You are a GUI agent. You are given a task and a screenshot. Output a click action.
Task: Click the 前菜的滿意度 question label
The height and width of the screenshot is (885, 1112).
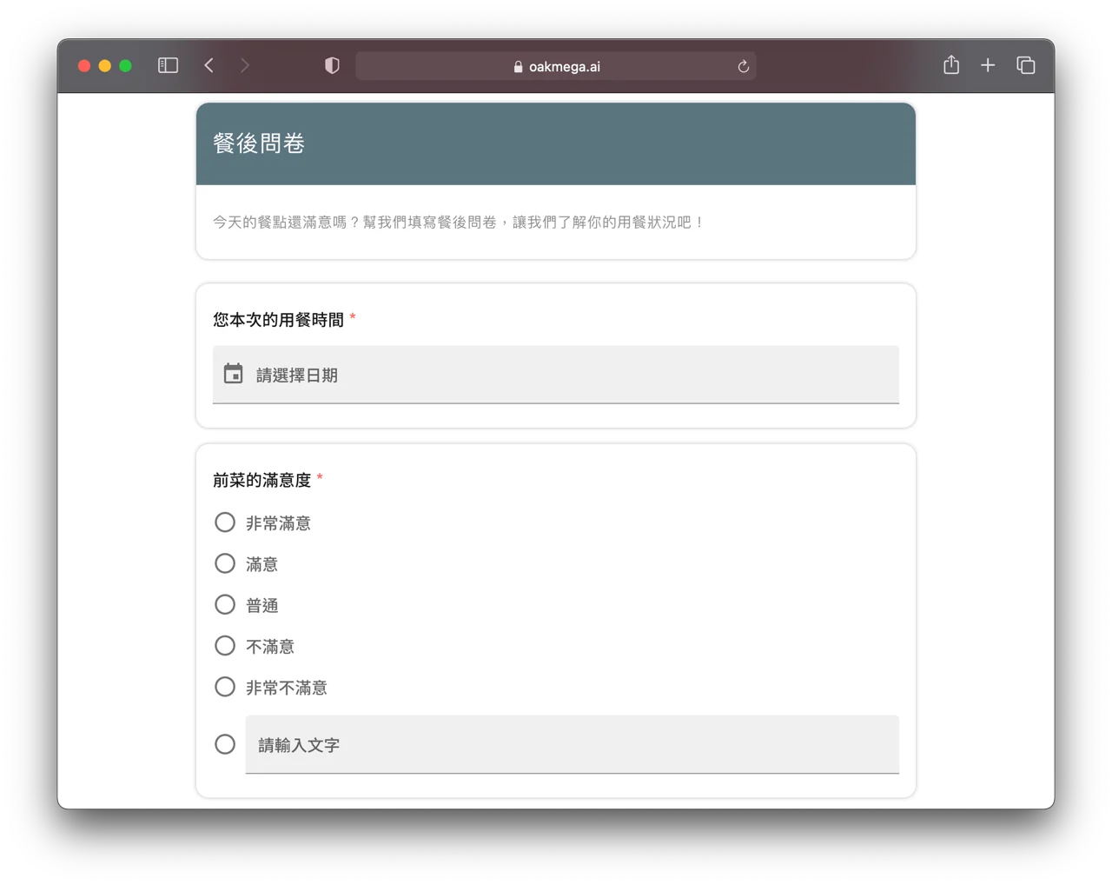pos(262,480)
